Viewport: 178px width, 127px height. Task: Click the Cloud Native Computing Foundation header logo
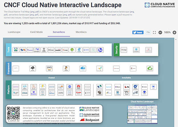click(160, 5)
